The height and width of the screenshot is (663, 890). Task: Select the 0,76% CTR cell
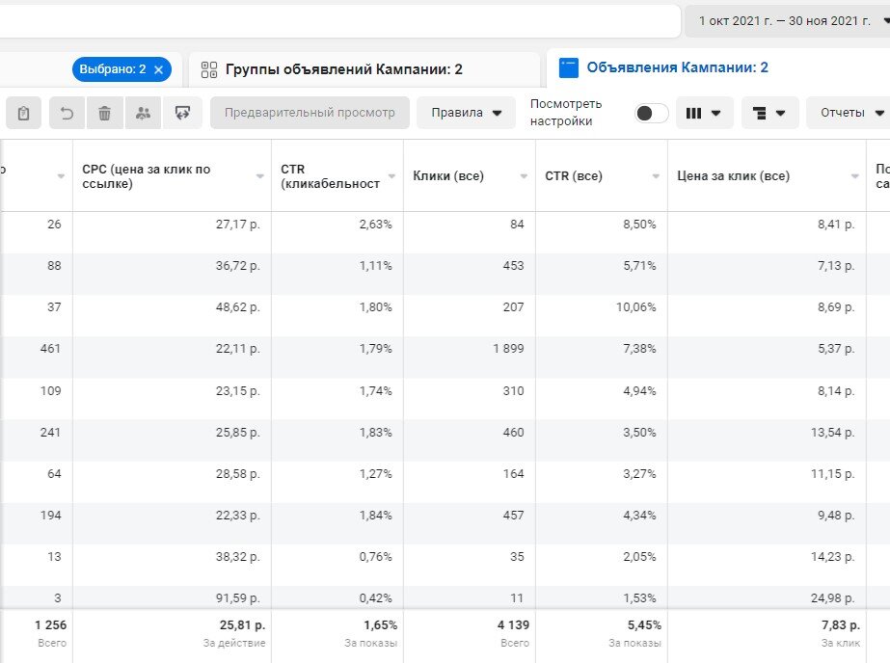tap(375, 557)
